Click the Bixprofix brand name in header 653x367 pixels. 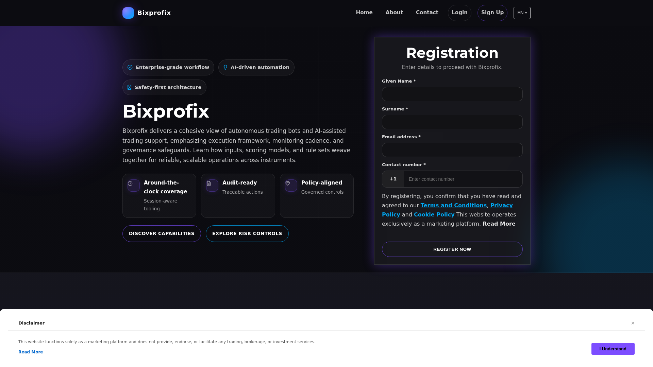[x=154, y=13]
